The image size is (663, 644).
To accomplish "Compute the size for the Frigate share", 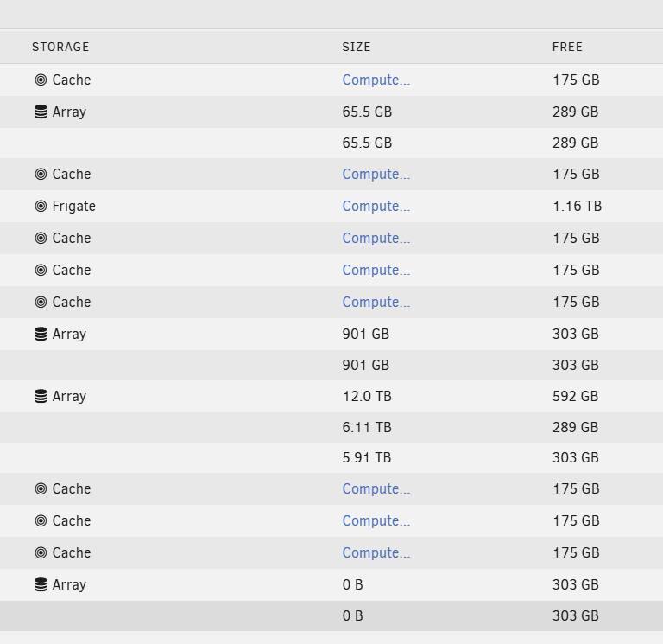I will [x=376, y=207].
